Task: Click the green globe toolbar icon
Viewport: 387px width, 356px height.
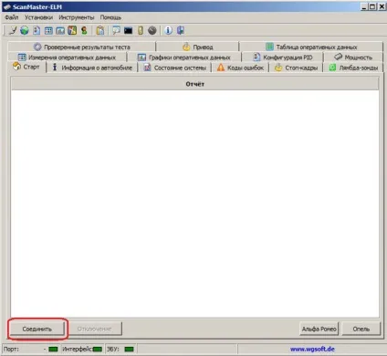Action: pyautogui.click(x=25, y=30)
